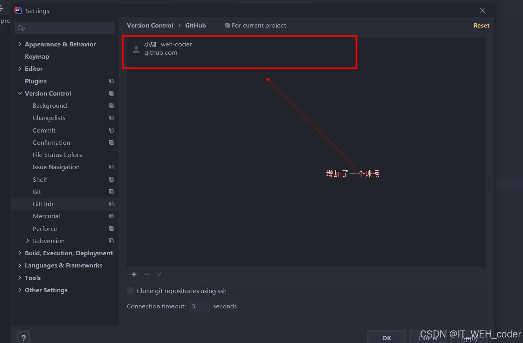Expand Build, Execution, Deployment section
Viewport: 523px width, 343px height.
click(x=20, y=253)
